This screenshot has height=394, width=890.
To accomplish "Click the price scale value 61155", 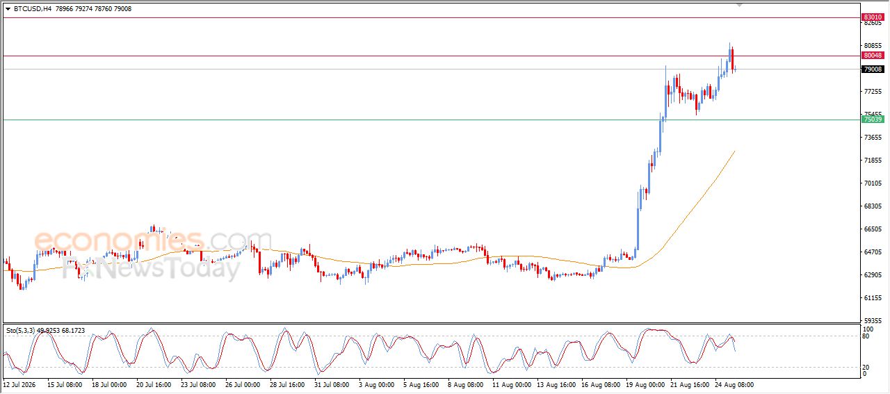I will pyautogui.click(x=873, y=298).
